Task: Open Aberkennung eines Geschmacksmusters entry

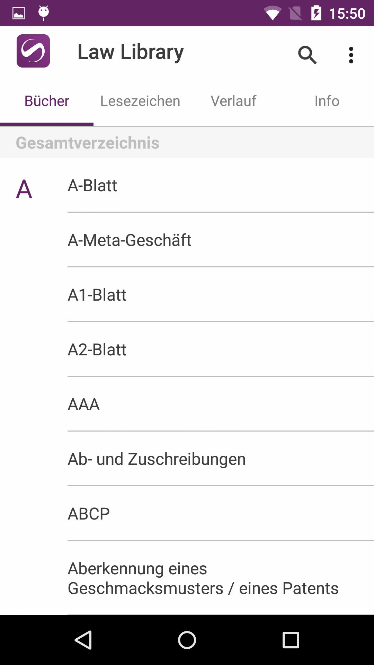Action: tap(221, 578)
